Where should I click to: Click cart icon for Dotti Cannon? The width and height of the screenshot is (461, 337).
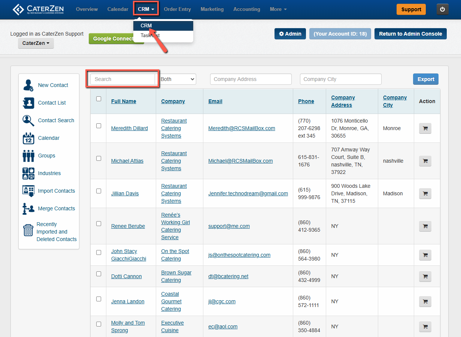[425, 276]
